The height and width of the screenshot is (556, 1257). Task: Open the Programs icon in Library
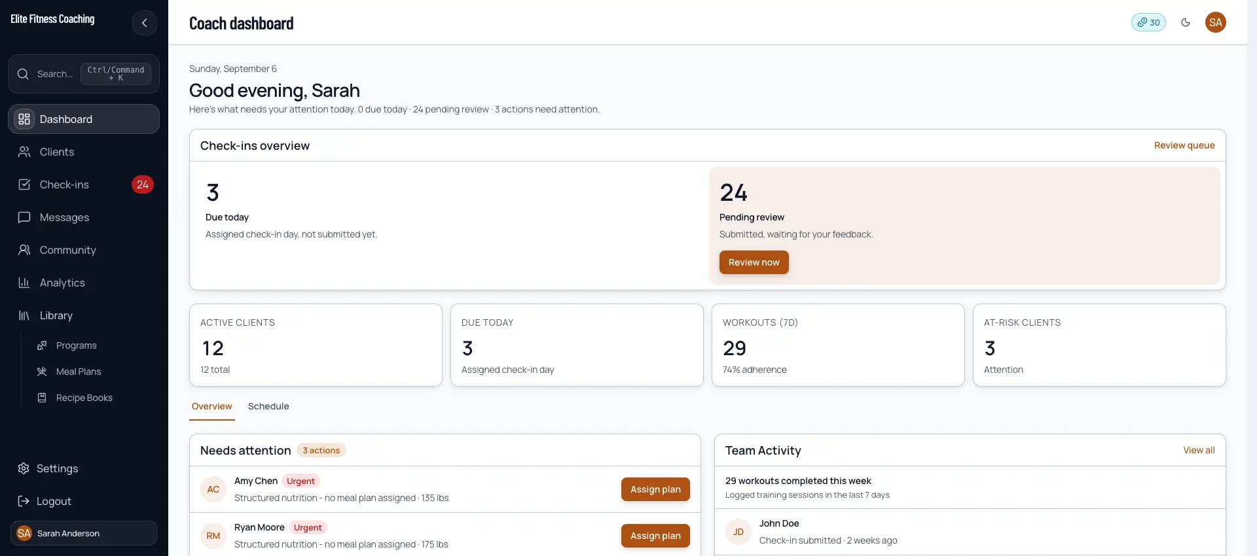(42, 345)
